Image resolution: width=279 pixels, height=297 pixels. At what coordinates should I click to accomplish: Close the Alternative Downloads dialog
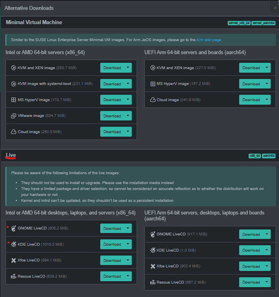(275, 8)
